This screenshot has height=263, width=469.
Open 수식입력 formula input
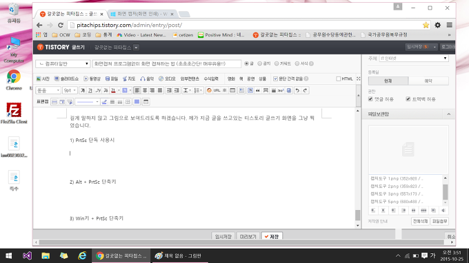[211, 78]
